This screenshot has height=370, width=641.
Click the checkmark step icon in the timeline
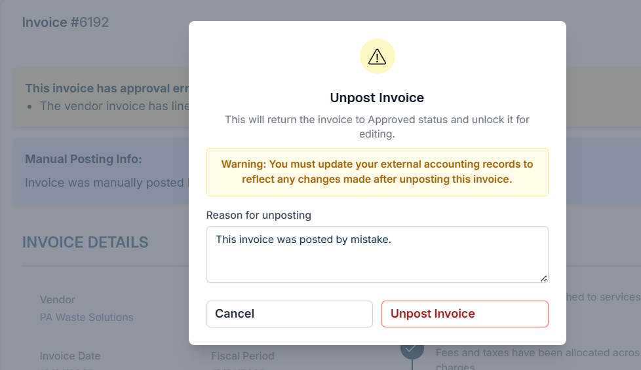pyautogui.click(x=412, y=348)
